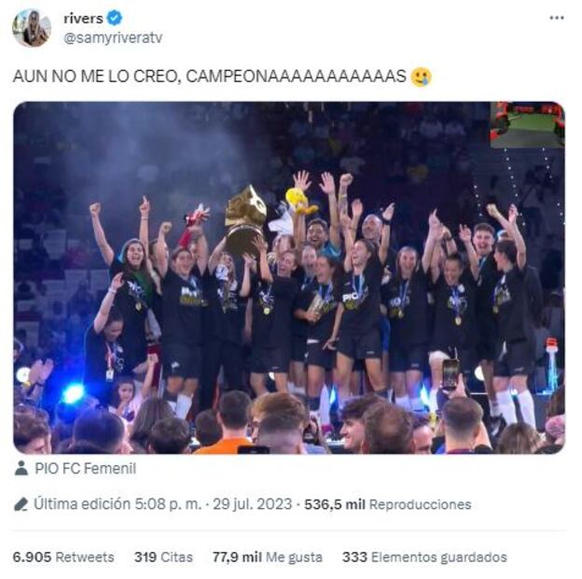Click the 536,5 mil Reproducciones count

387,504
